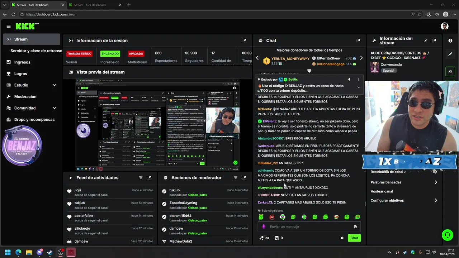Viewport: 459px width, 258px height.
Task: Expand the Comunidad sidebar section
Action: click(55, 108)
